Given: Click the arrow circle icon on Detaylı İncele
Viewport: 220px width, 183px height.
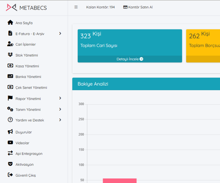Looking at the screenshot, I should [141, 59].
